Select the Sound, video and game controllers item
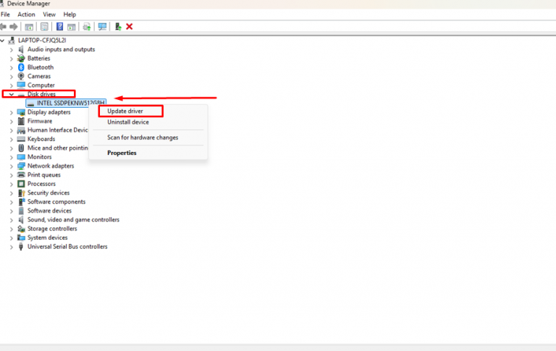The height and width of the screenshot is (351, 556). click(73, 220)
